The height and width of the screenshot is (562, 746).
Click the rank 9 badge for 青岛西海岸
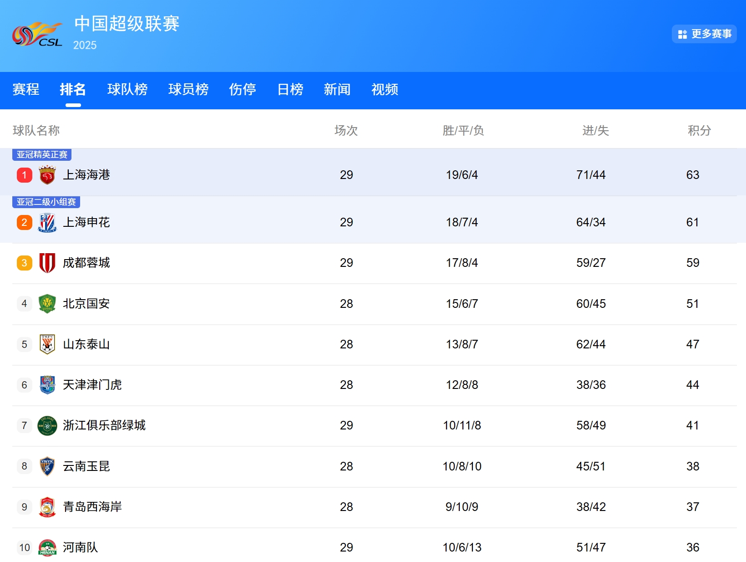click(x=25, y=507)
